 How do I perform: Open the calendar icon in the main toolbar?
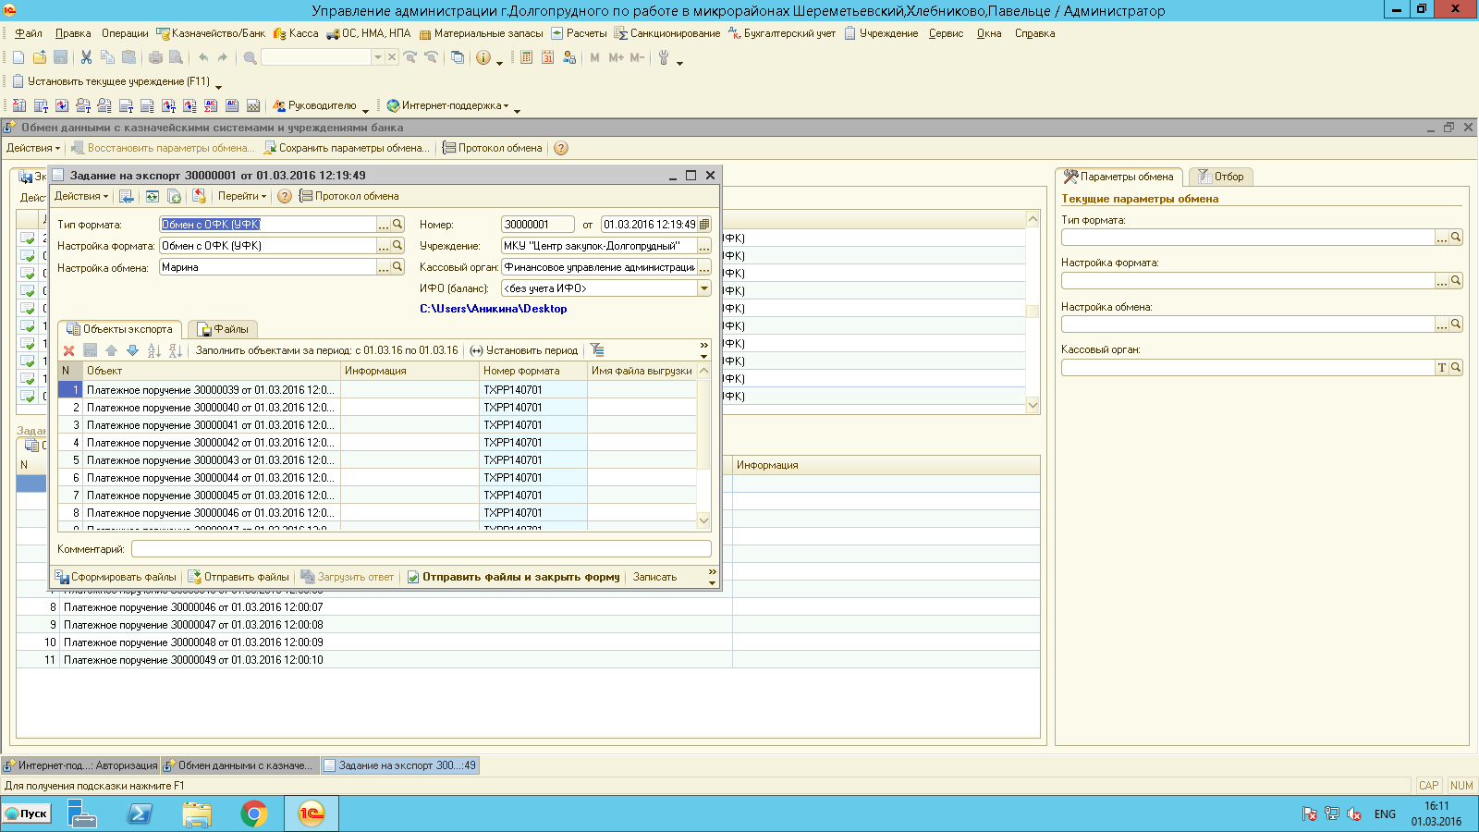click(547, 57)
